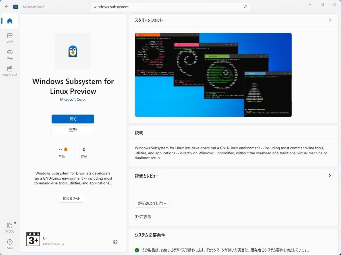
Task: Click the orange rating star
Action: pyautogui.click(x=66, y=149)
